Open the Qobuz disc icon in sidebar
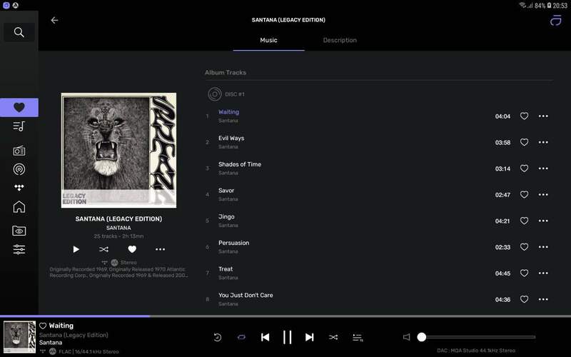The width and height of the screenshot is (571, 357). [19, 169]
